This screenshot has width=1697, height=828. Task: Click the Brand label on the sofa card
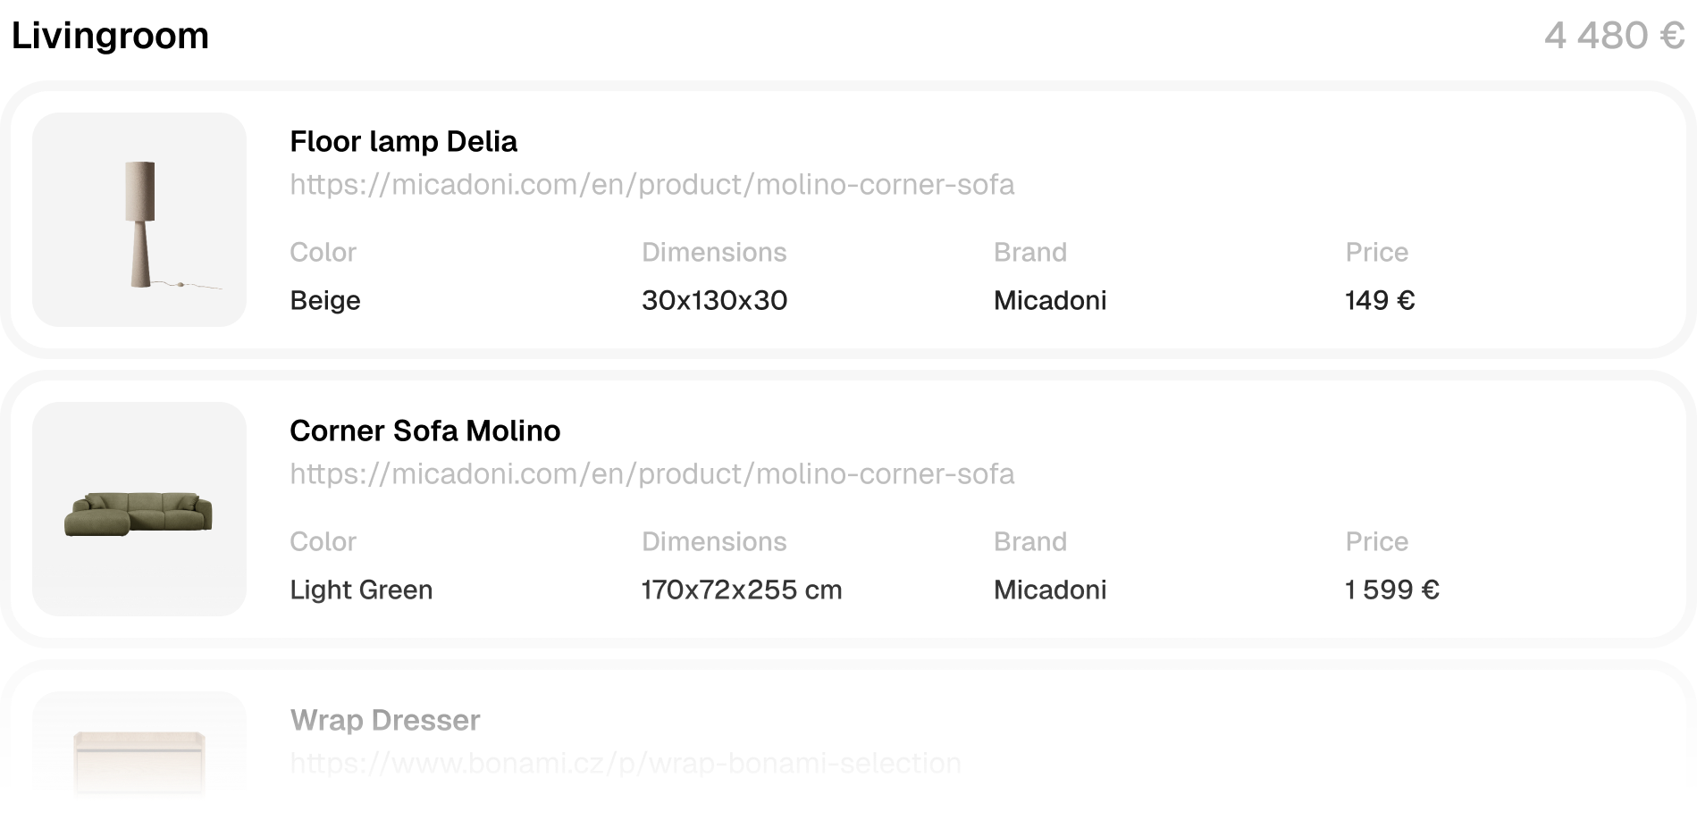[x=1030, y=541]
